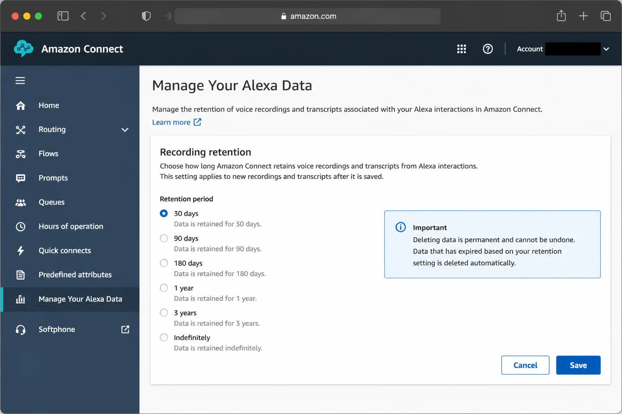Click the amazon.com address bar
Image resolution: width=622 pixels, height=414 pixels.
308,16
